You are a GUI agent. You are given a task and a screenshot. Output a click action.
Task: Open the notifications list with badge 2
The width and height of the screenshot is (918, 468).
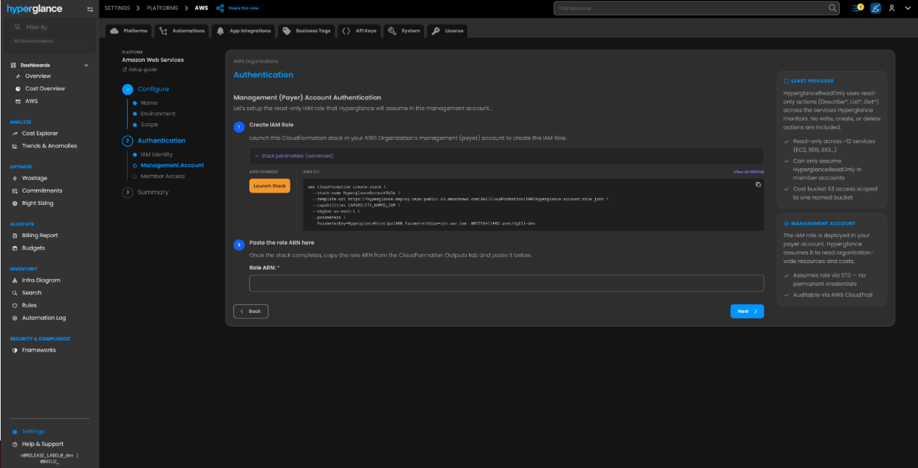click(857, 8)
